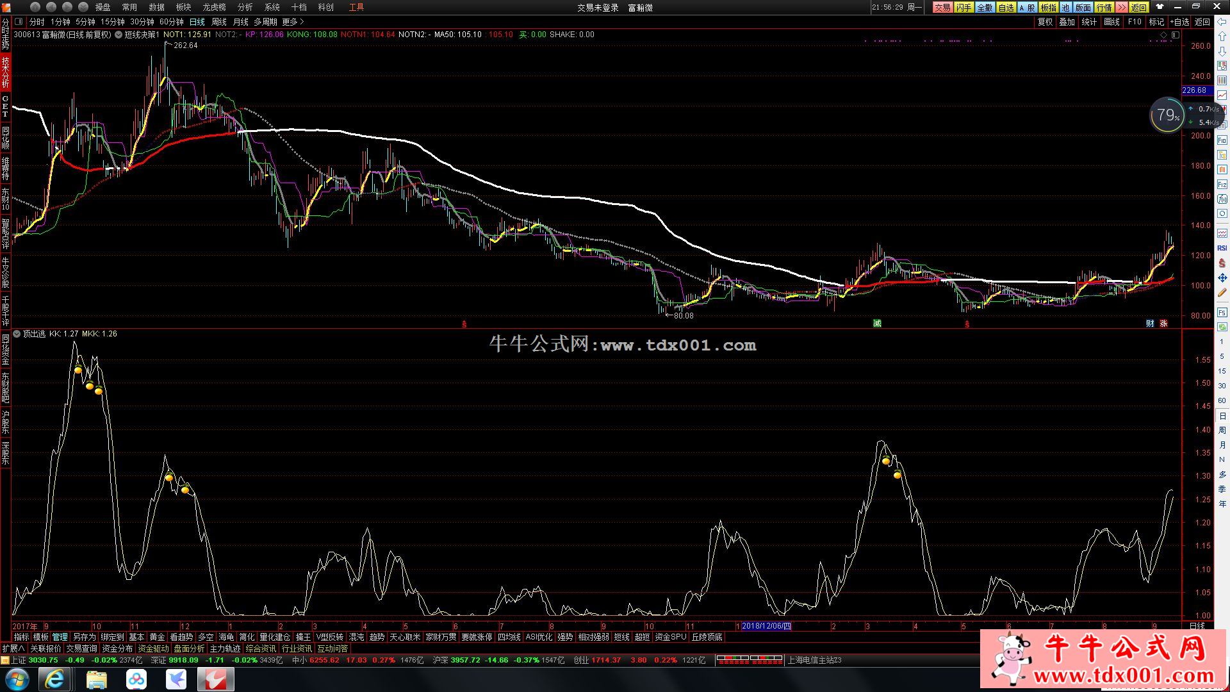
Task: Open 资金驱动 bottom tab
Action: click(154, 648)
